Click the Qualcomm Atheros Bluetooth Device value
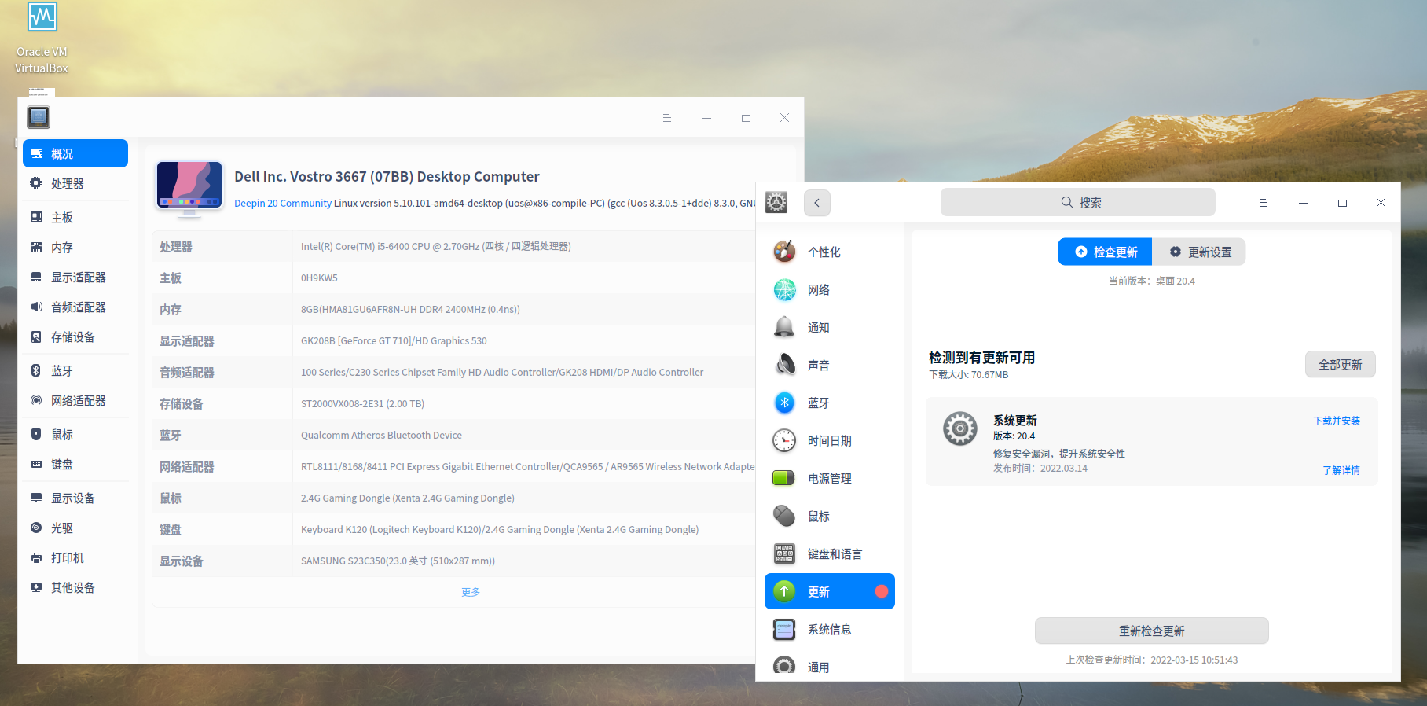This screenshot has height=706, width=1427. tap(381, 435)
